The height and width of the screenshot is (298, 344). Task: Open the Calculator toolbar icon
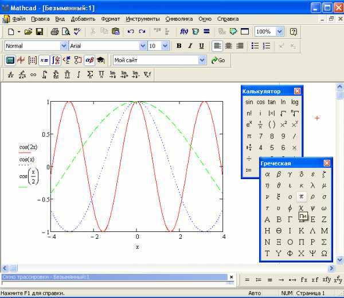click(x=10, y=60)
